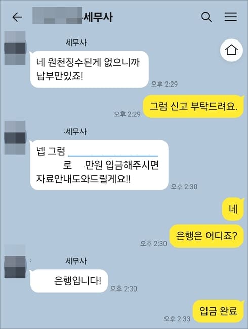248x329 pixels.
Task: Tap the back arrow in chat header
Action: point(17,17)
